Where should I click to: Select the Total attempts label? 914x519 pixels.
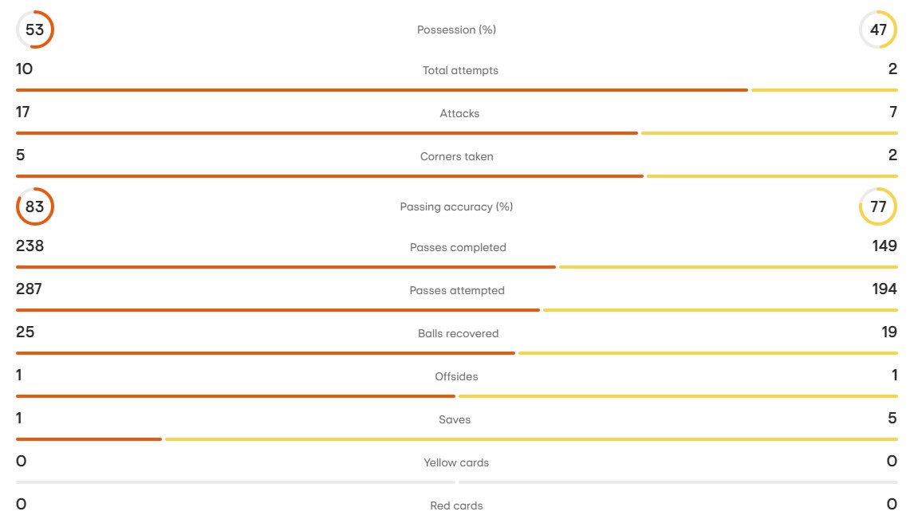(460, 70)
